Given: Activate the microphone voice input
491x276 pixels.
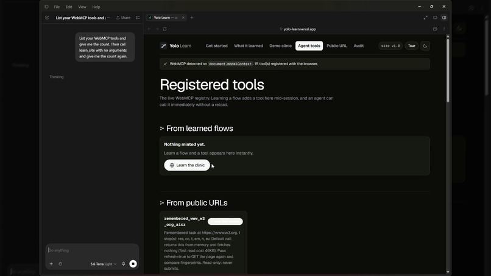Looking at the screenshot, I should pyautogui.click(x=124, y=264).
